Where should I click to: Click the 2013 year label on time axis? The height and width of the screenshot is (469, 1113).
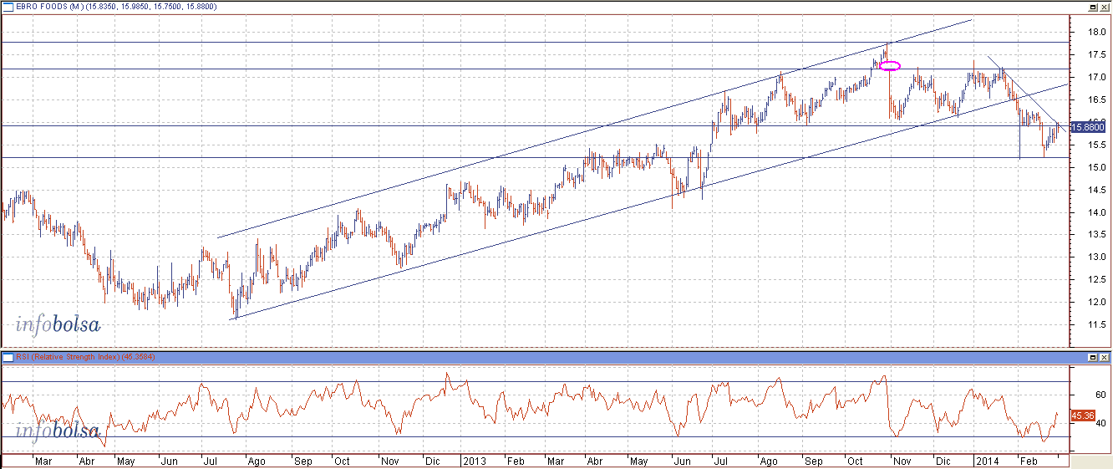click(475, 461)
